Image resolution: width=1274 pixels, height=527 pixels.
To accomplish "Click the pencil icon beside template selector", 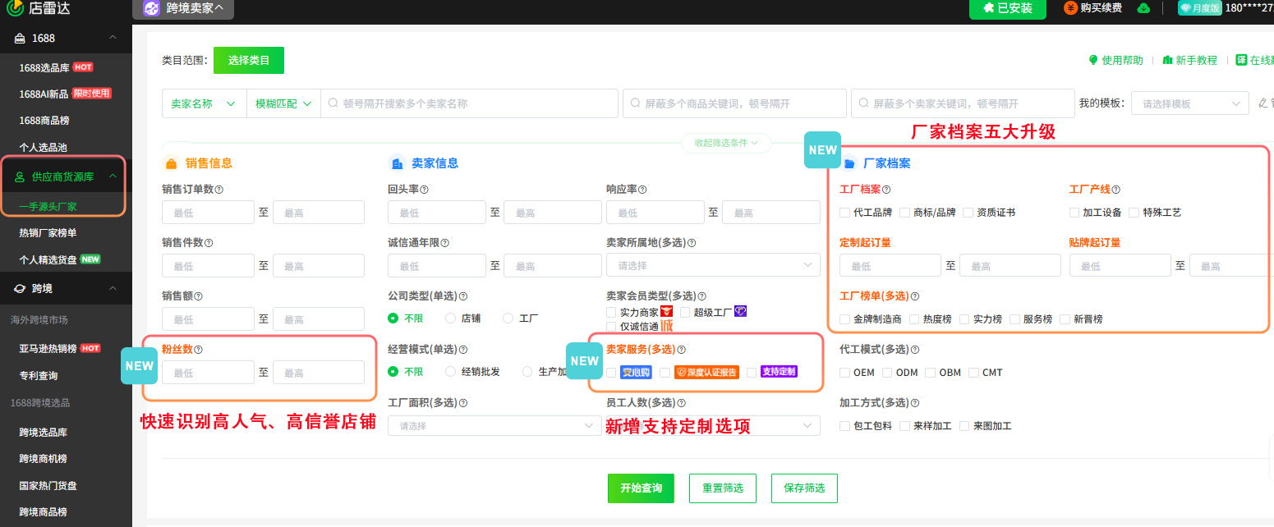I will (1263, 103).
